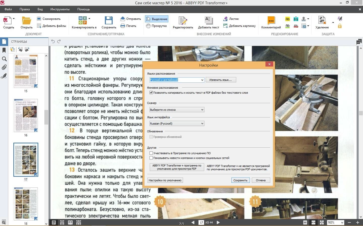Rotate pages right in Страницы panel
Screen dimensions: 363x226
coord(27,49)
